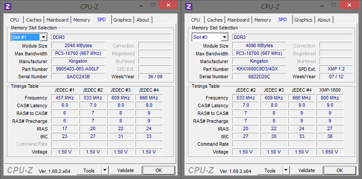This screenshot has width=362, height=179.
Task: Close the left CPU-Z window
Action: pyautogui.click(x=168, y=5)
